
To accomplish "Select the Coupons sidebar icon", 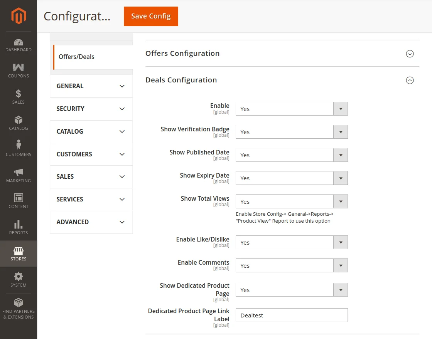I will 18,69.
